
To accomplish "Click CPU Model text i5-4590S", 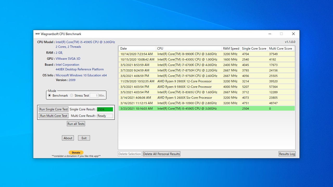I will coord(85,42).
